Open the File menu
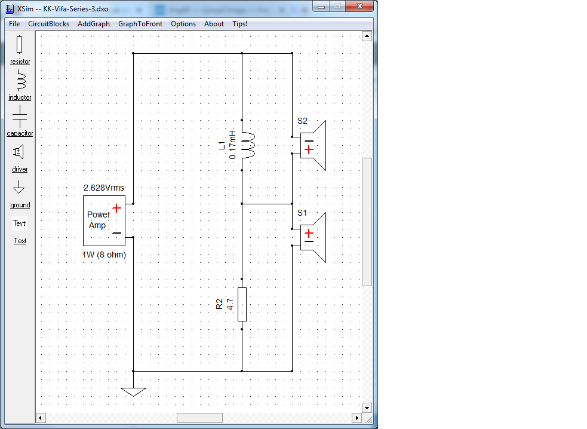This screenshot has width=587, height=429. point(14,24)
